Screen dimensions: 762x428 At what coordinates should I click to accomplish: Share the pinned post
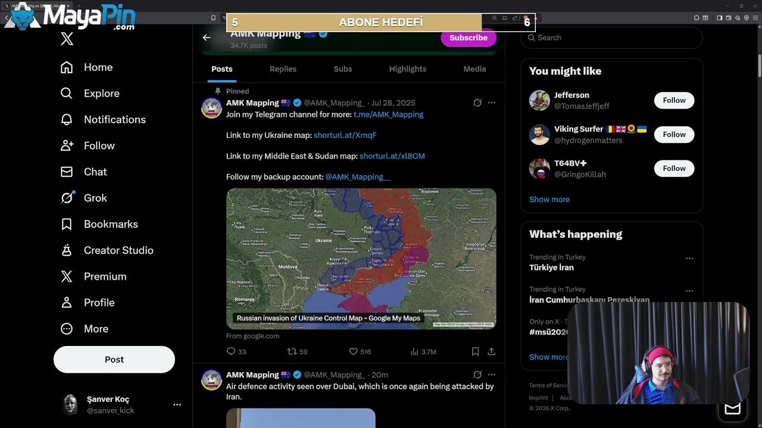[491, 351]
